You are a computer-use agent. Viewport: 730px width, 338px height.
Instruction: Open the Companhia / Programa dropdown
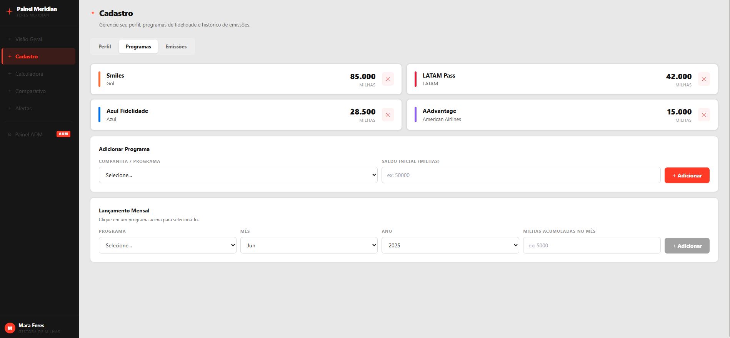pos(238,175)
